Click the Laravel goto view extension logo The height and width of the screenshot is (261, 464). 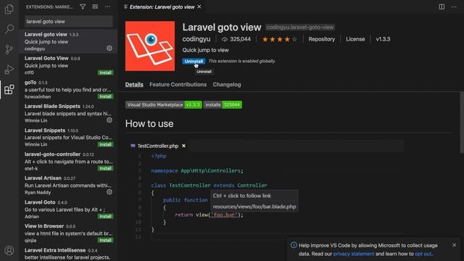pyautogui.click(x=150, y=46)
